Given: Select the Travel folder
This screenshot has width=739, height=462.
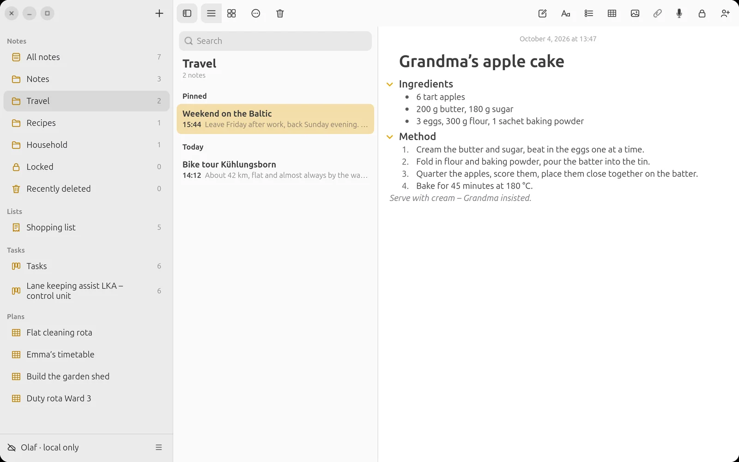Looking at the screenshot, I should point(86,101).
